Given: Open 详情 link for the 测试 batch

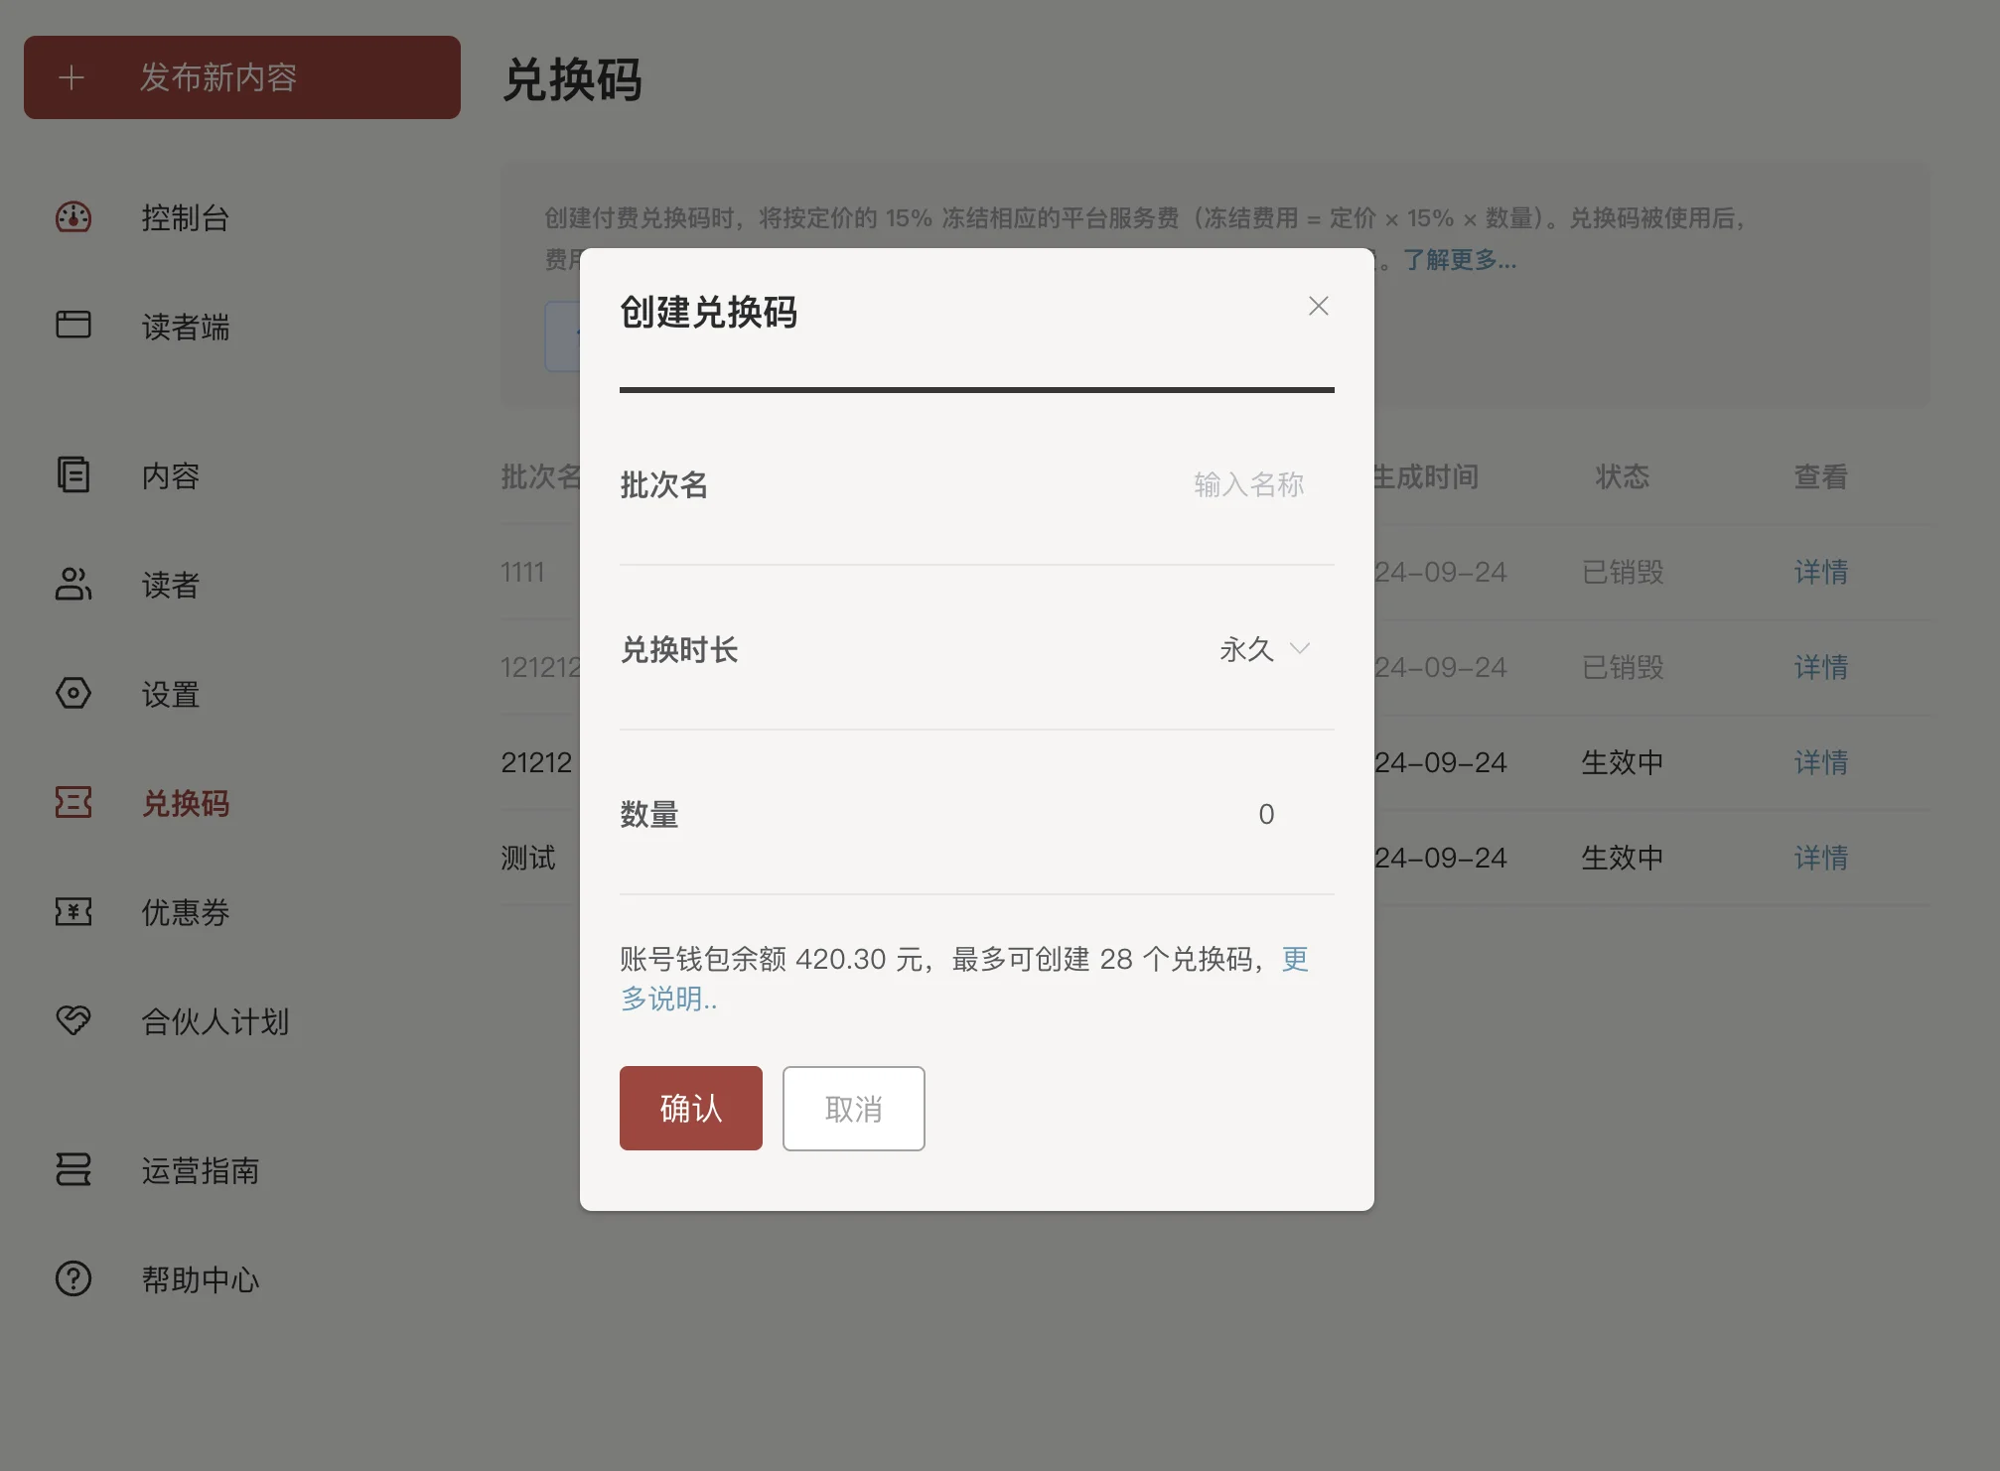Looking at the screenshot, I should pos(1820,858).
